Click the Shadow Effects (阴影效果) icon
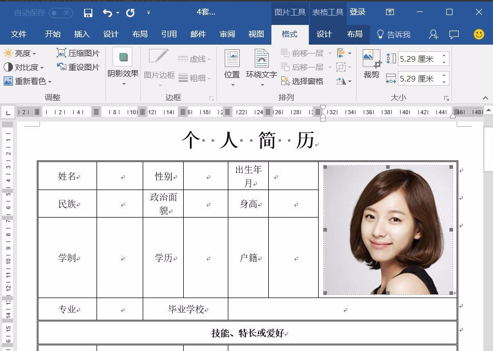Image resolution: width=493 pixels, height=351 pixels. 122,57
